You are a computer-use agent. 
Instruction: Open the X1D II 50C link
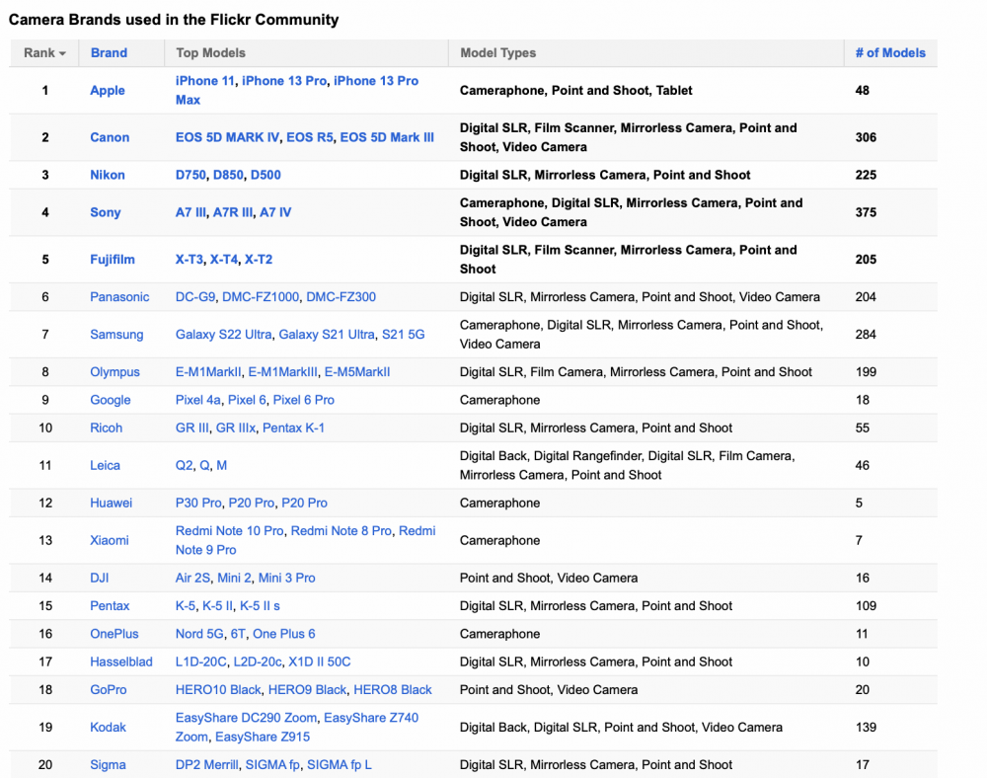tap(319, 661)
